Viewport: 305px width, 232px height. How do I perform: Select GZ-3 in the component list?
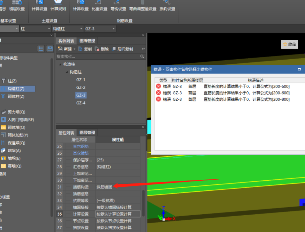tap(81, 95)
